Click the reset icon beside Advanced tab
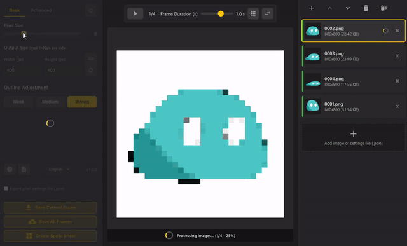407x246 pixels. (90, 11)
